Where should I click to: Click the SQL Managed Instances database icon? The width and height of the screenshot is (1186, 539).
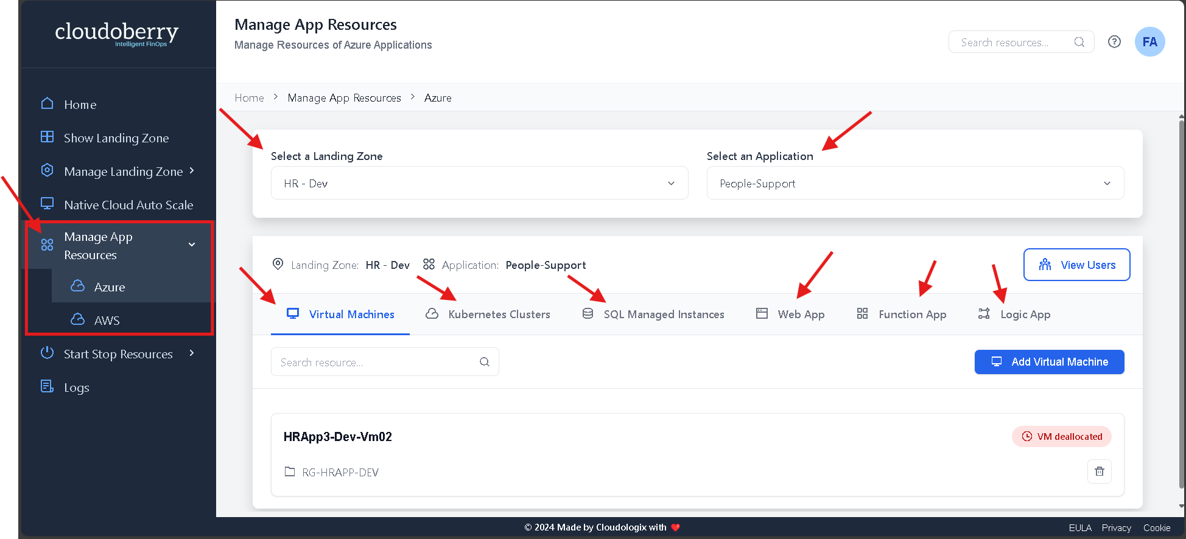tap(588, 313)
